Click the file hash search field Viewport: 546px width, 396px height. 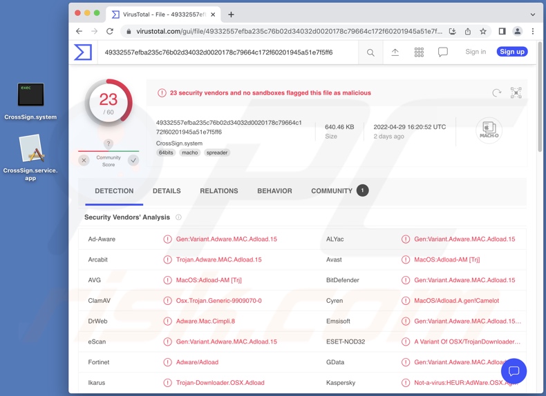coord(228,52)
